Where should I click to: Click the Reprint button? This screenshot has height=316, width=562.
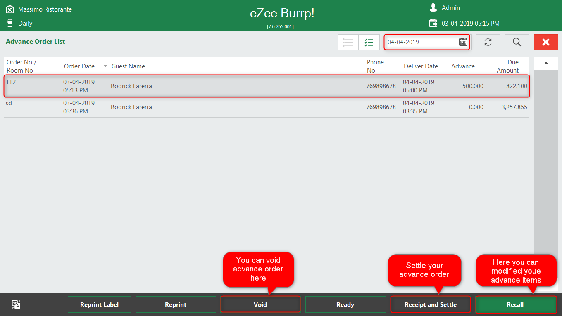point(176,305)
